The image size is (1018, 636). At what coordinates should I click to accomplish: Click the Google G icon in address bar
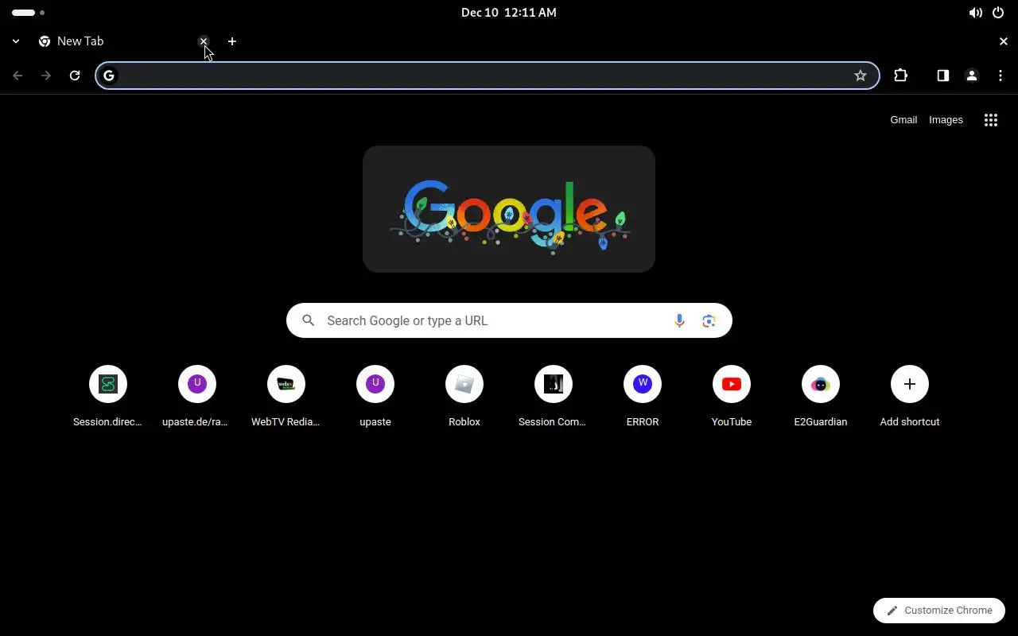pyautogui.click(x=109, y=76)
